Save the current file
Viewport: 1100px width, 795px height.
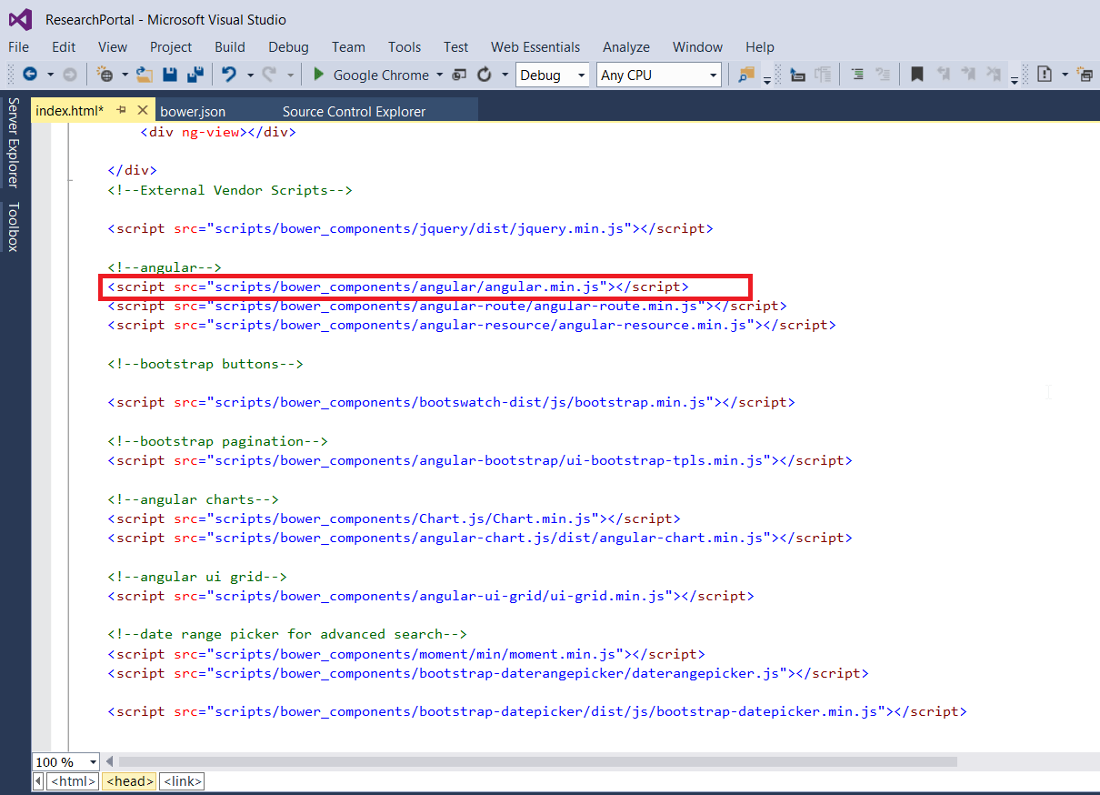(x=169, y=75)
